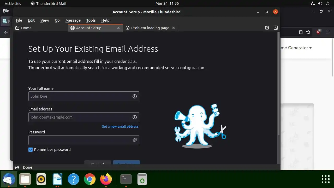Open Google Chrome from the dock

(90, 179)
